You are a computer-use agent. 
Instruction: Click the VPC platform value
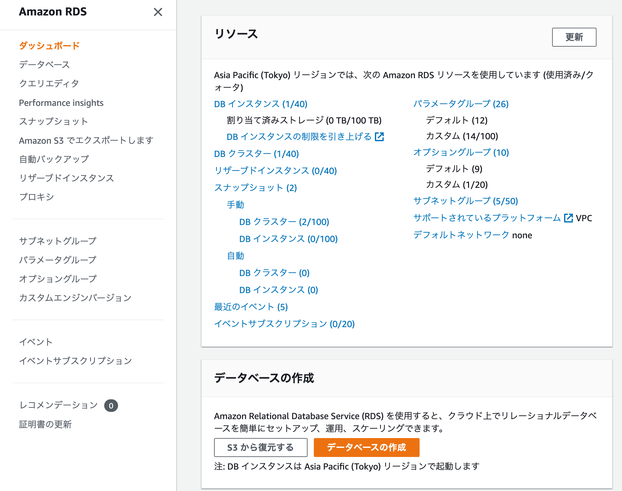584,218
